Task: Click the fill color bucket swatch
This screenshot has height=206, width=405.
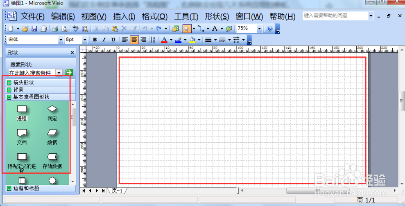Action: (x=192, y=40)
